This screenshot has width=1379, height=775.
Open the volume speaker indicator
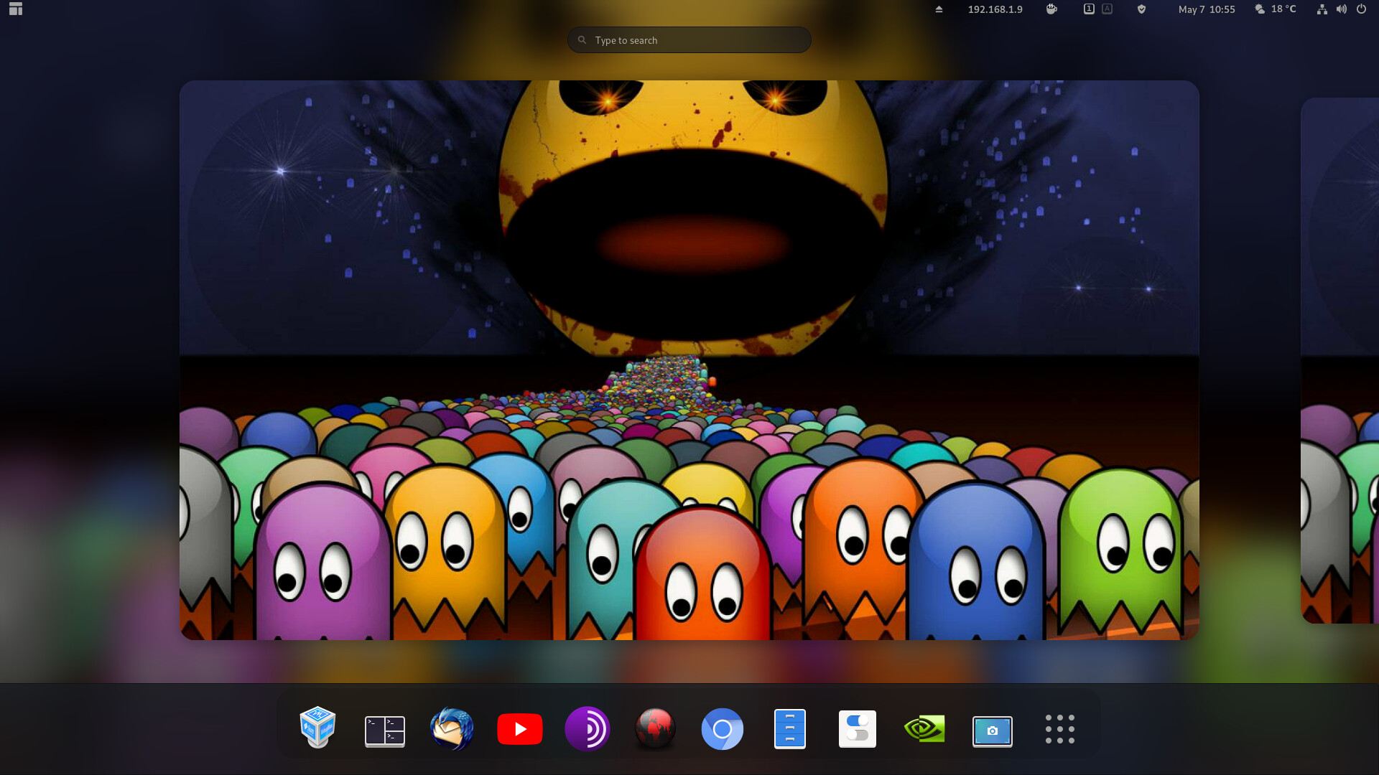(1341, 9)
